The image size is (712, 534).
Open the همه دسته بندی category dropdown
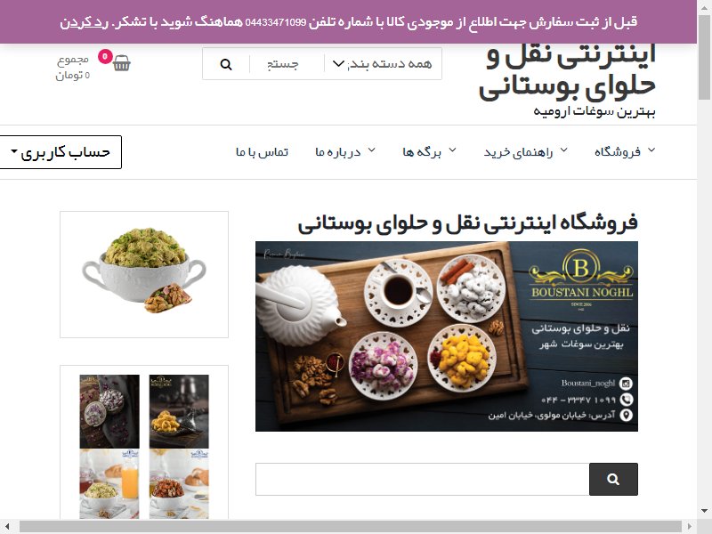[383, 64]
